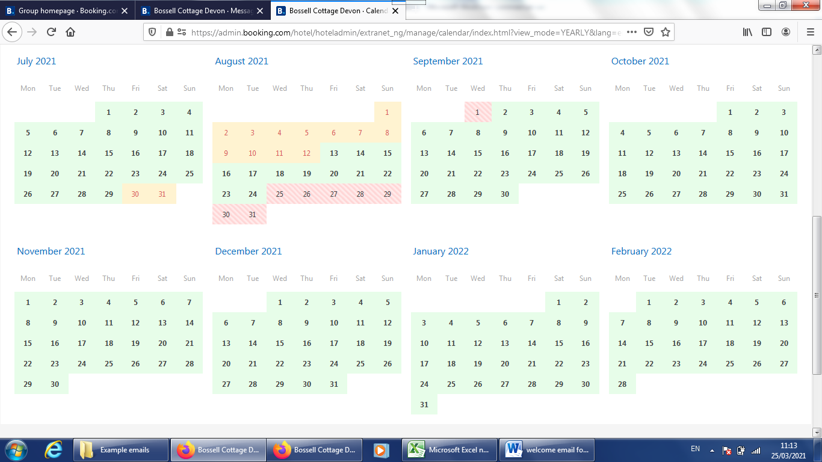Switch to the Group homepage tab
This screenshot has height=462, width=822.
pos(60,11)
